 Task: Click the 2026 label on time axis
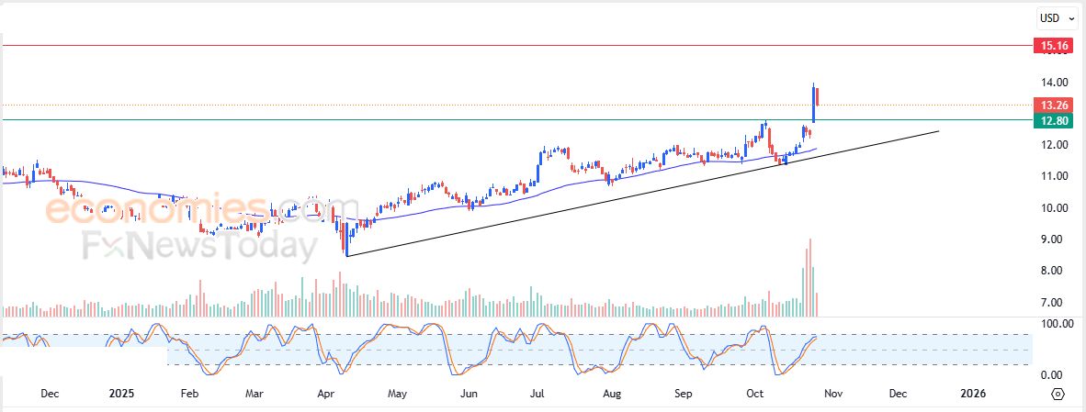tap(972, 394)
